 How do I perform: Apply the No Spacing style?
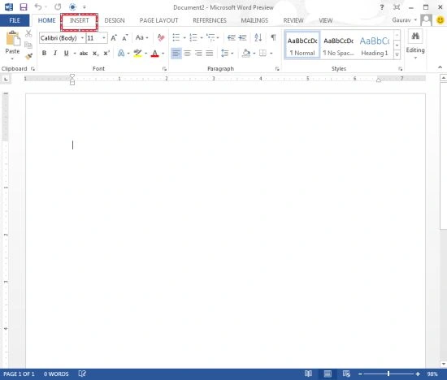(x=338, y=45)
